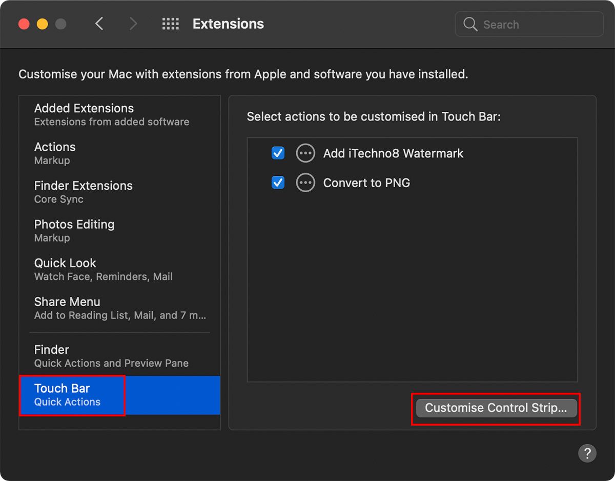Select the Markup icon area under Photos Editing

[51, 237]
